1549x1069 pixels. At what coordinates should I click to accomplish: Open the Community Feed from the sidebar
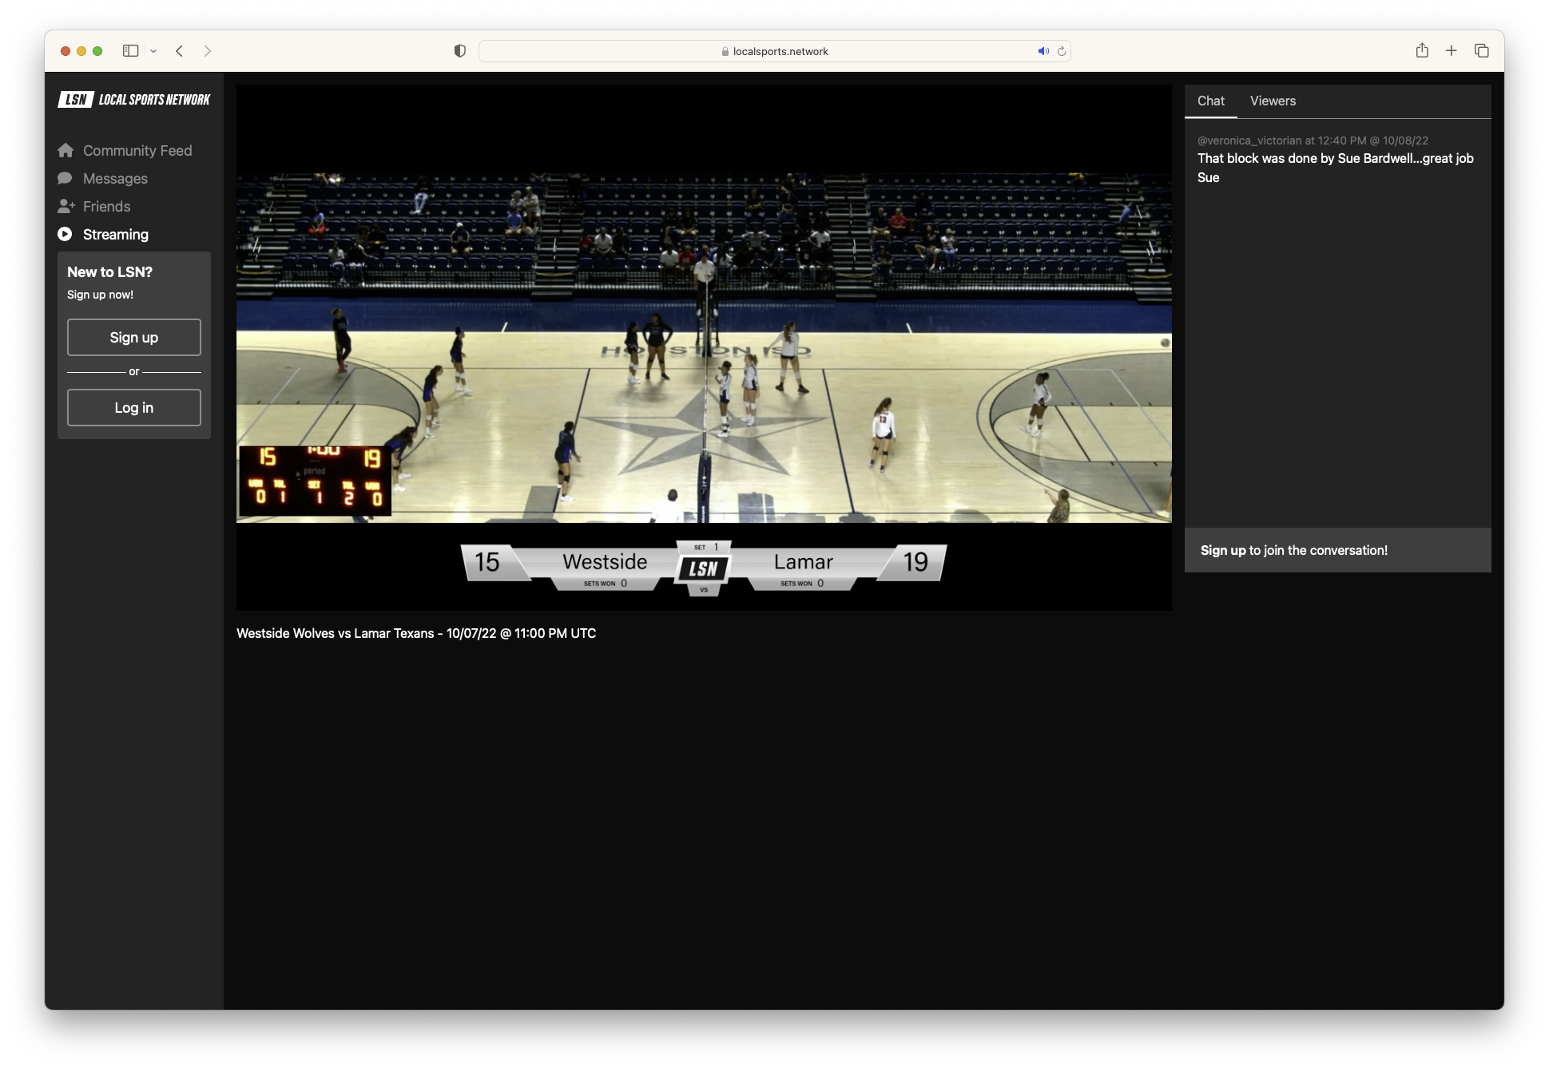click(x=137, y=150)
